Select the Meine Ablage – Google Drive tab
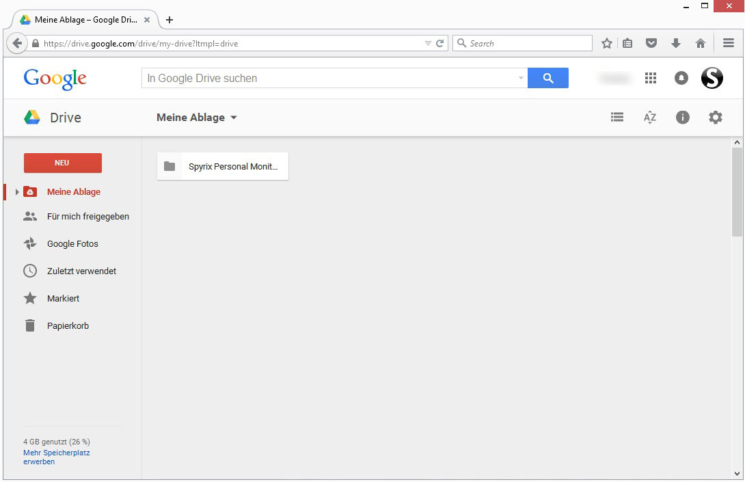745x482 pixels. 85,20
